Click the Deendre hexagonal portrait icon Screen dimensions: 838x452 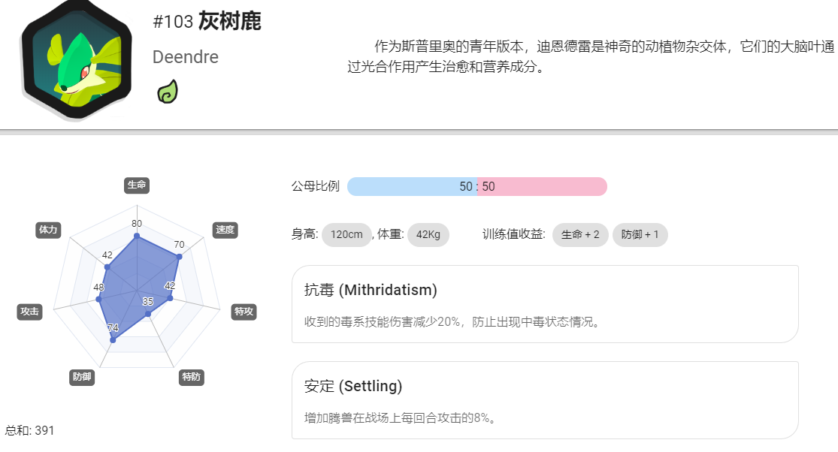76,59
